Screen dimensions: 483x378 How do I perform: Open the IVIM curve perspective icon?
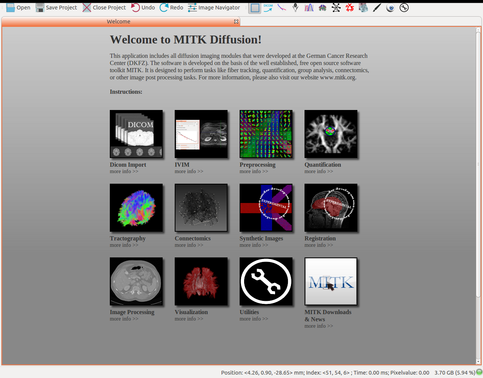[x=282, y=8]
